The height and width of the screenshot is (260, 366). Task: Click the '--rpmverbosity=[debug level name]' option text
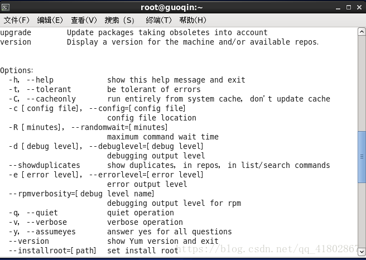81,194
